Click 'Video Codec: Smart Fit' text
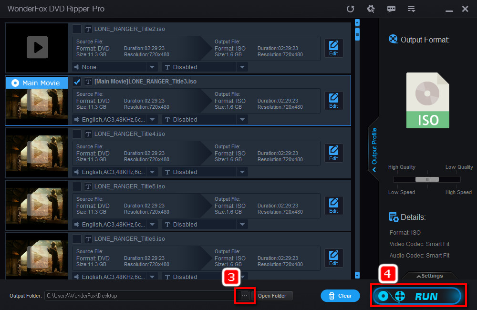 [x=419, y=244]
